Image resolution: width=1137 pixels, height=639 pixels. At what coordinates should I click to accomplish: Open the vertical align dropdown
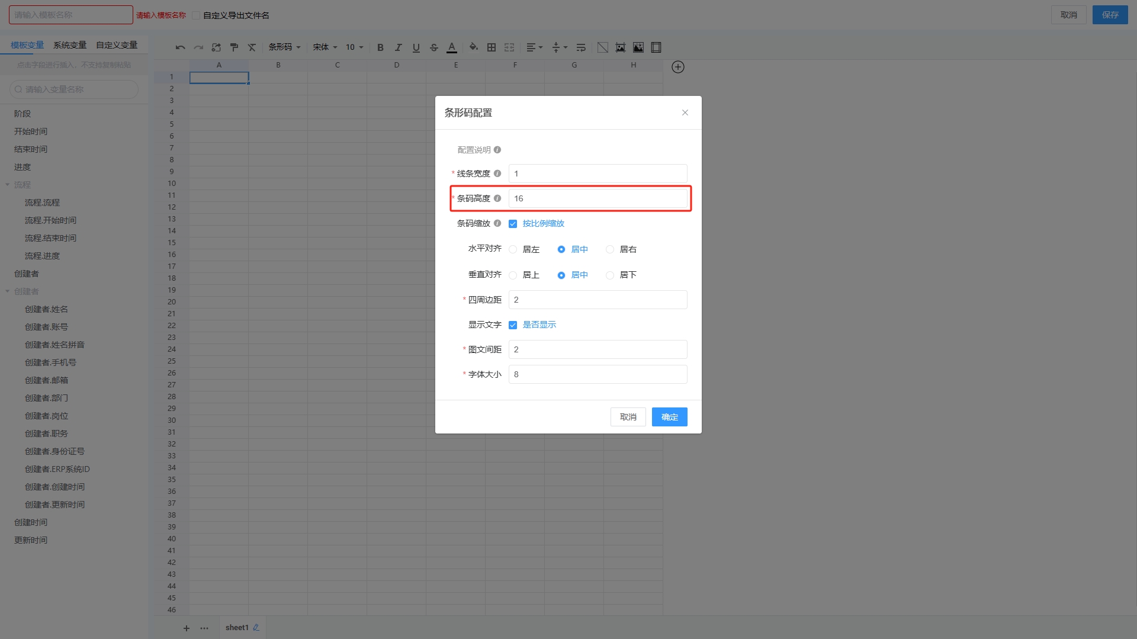pos(560,47)
